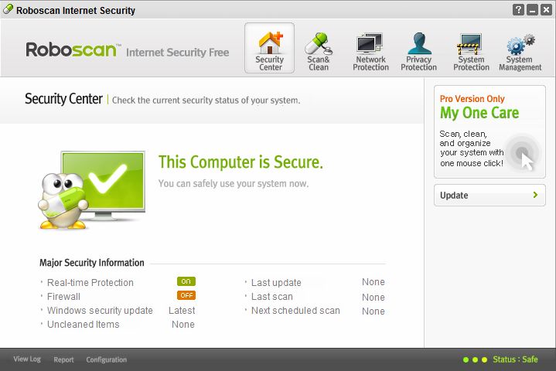Open Report in bottom bar

pyautogui.click(x=64, y=359)
